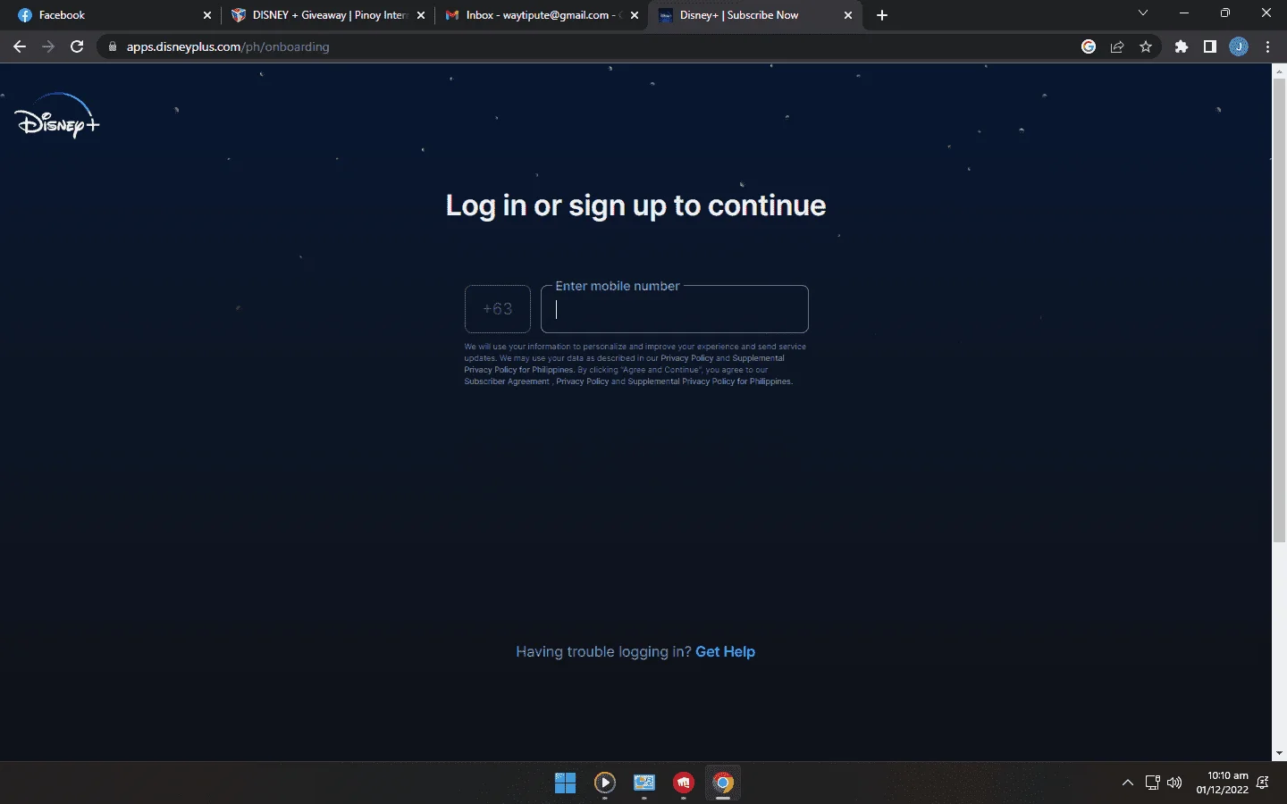This screenshot has width=1287, height=804.
Task: Expand the tab search dropdown arrow
Action: (x=1142, y=13)
